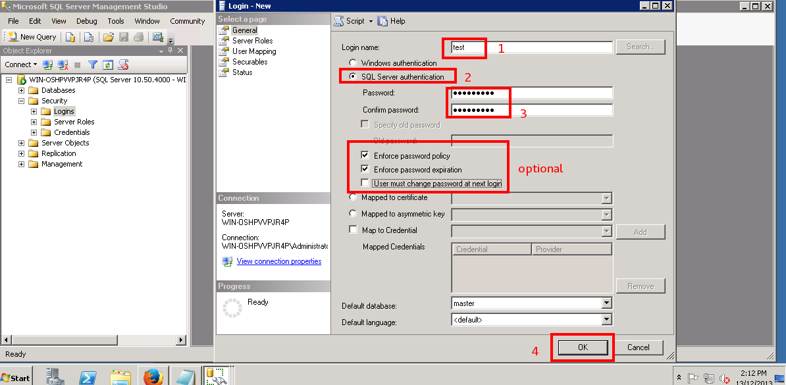Open the Connect dropdown in Object Explorer

21,64
